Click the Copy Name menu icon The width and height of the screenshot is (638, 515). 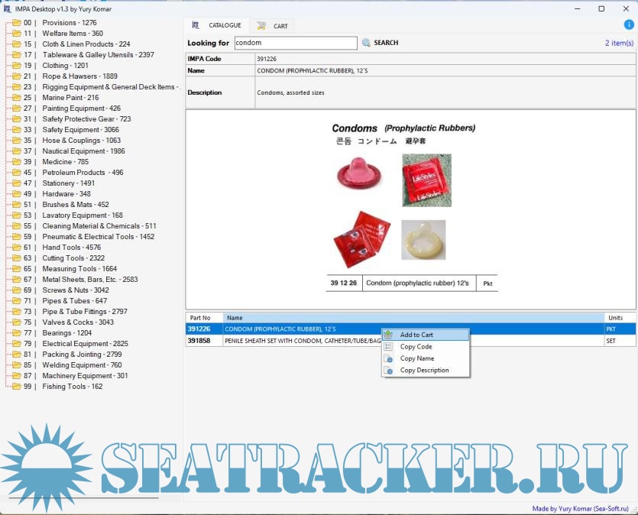[x=388, y=358]
